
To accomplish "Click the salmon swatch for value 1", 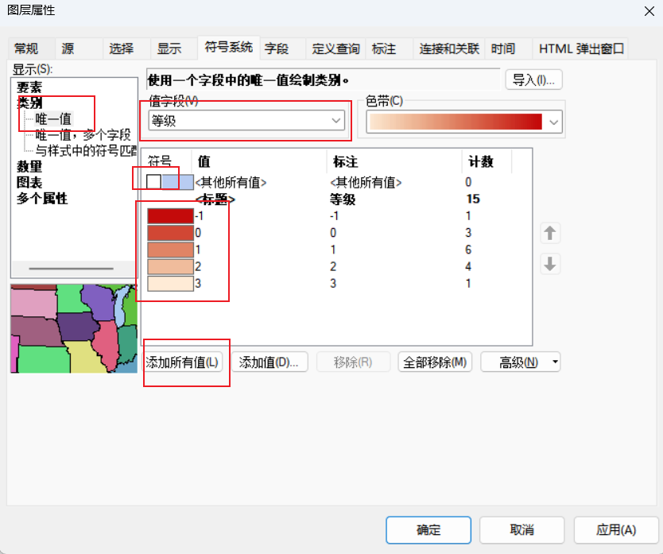I will [170, 250].
